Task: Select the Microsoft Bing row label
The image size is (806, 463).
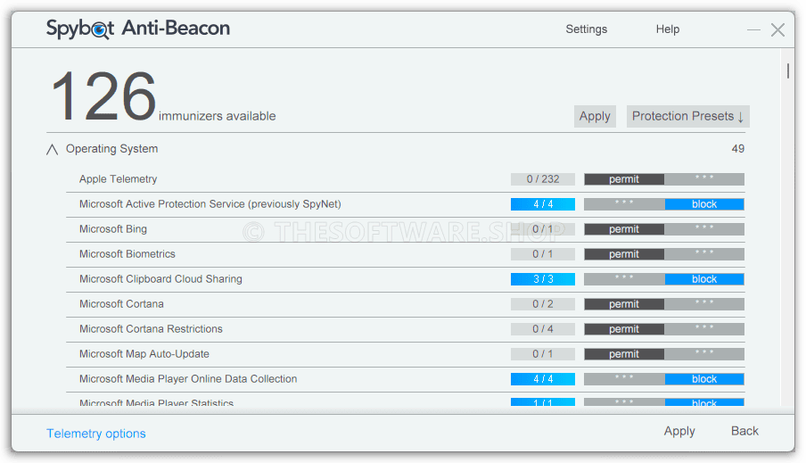Action: [x=113, y=229]
